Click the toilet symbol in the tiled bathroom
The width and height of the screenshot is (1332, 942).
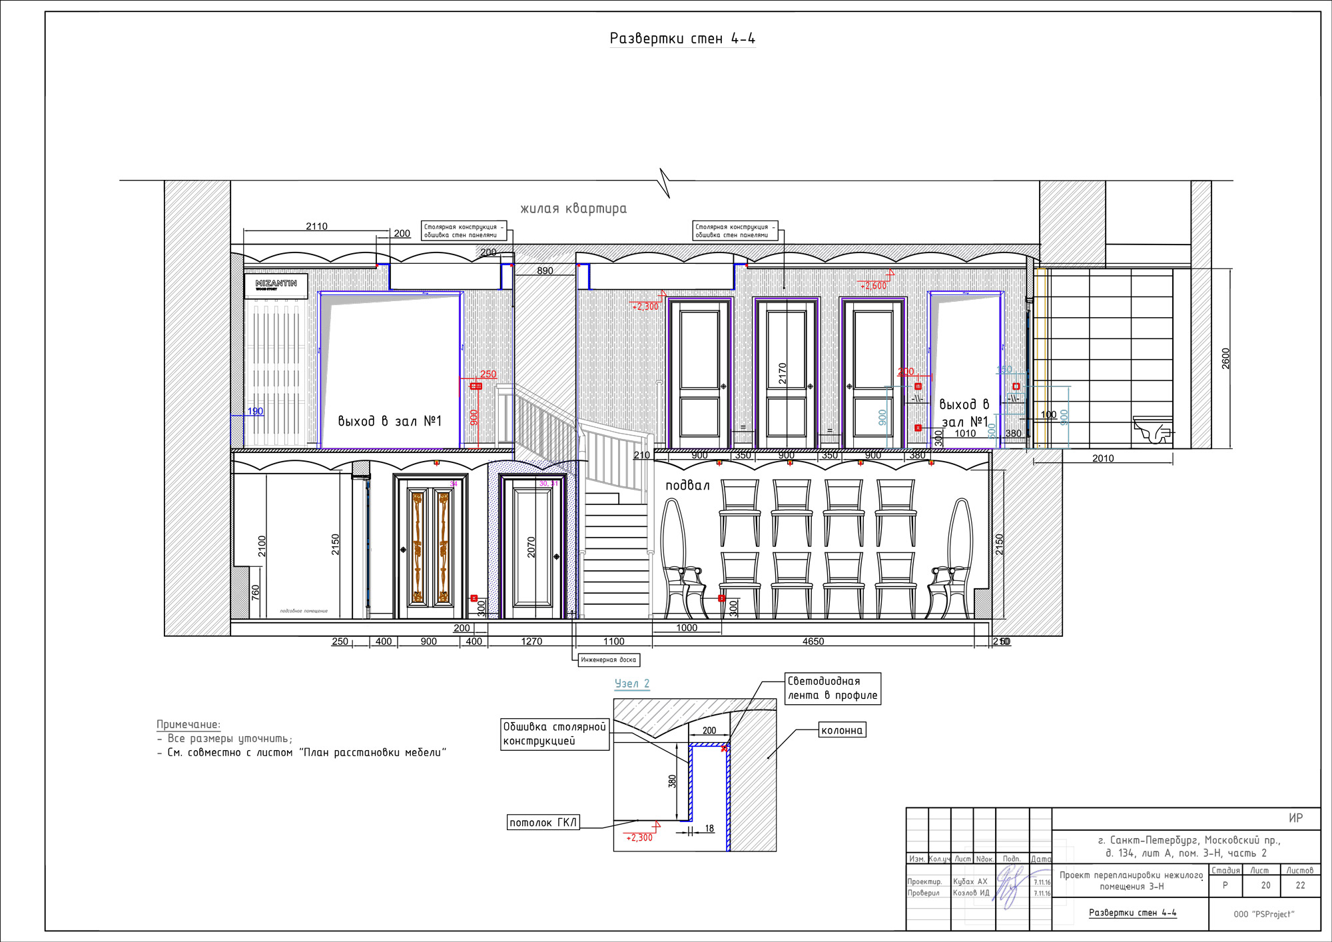1152,430
